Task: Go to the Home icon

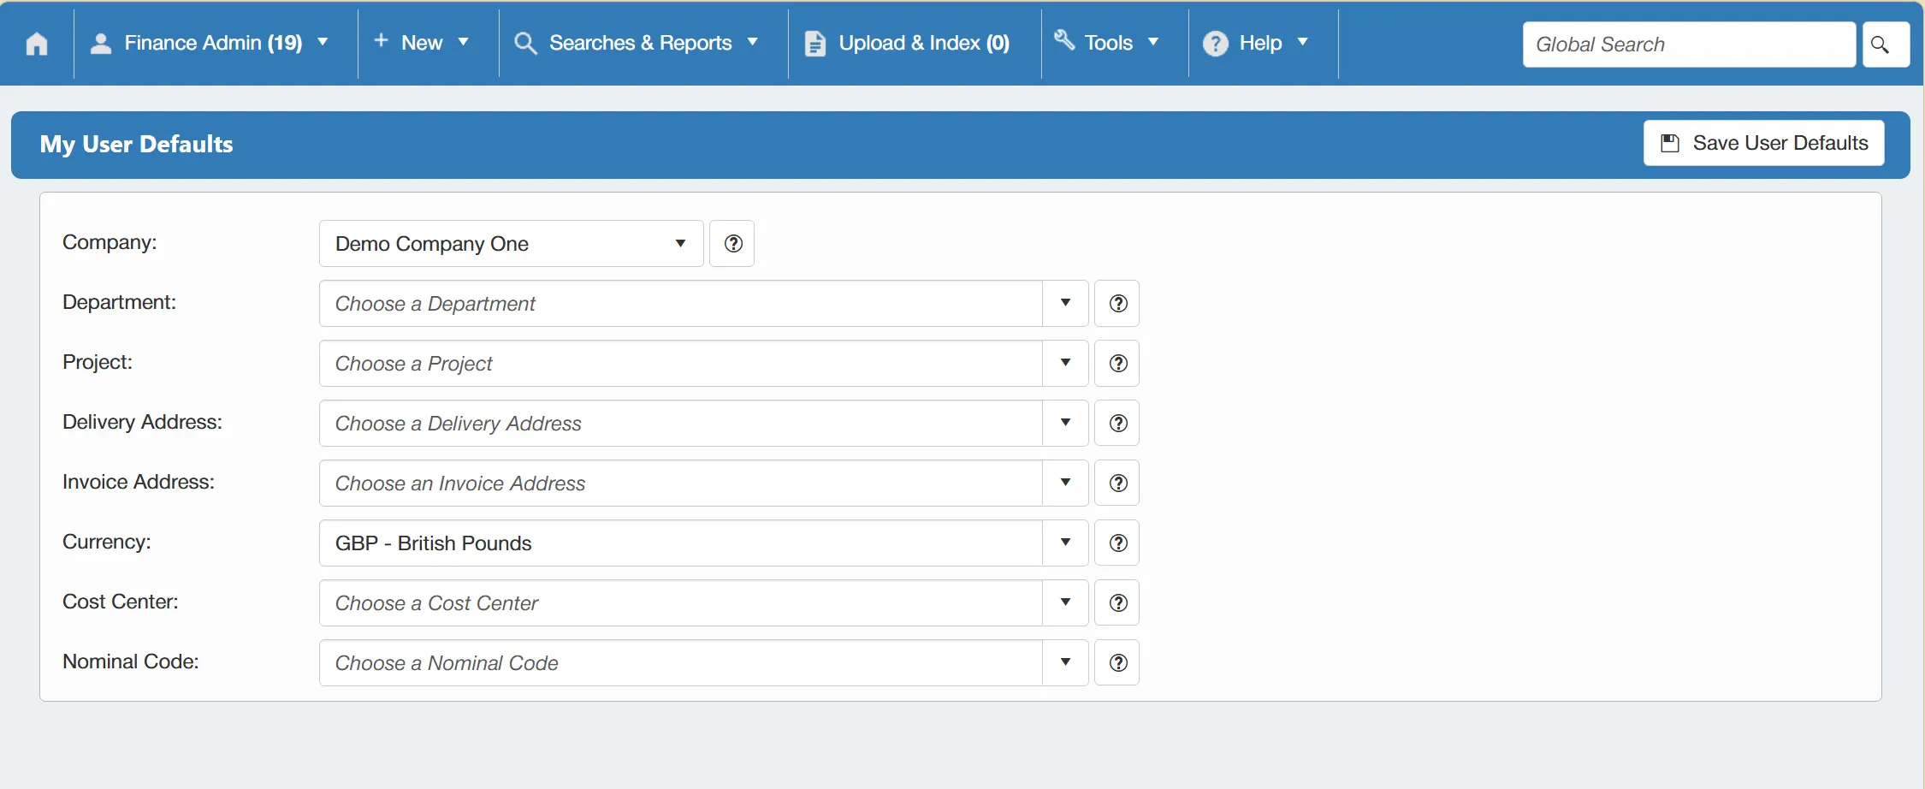Action: click(37, 43)
